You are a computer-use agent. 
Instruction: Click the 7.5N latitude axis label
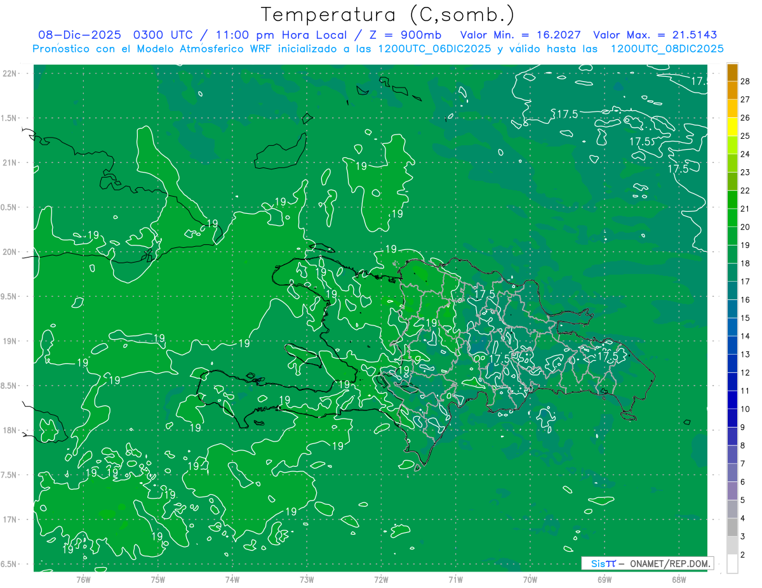point(10,475)
